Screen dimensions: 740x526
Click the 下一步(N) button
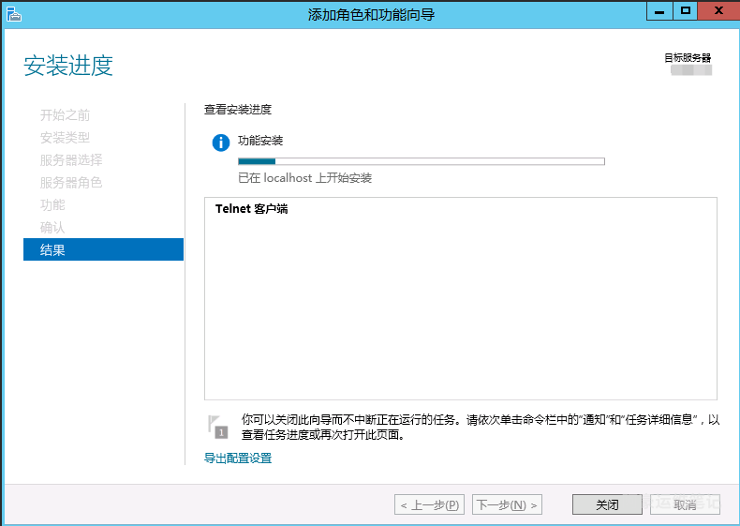tap(507, 504)
